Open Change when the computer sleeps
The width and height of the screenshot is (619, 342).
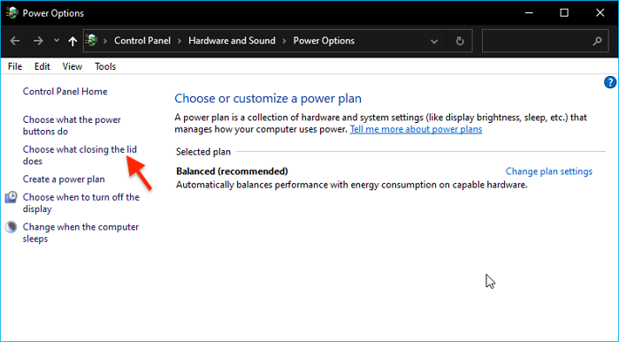(80, 232)
